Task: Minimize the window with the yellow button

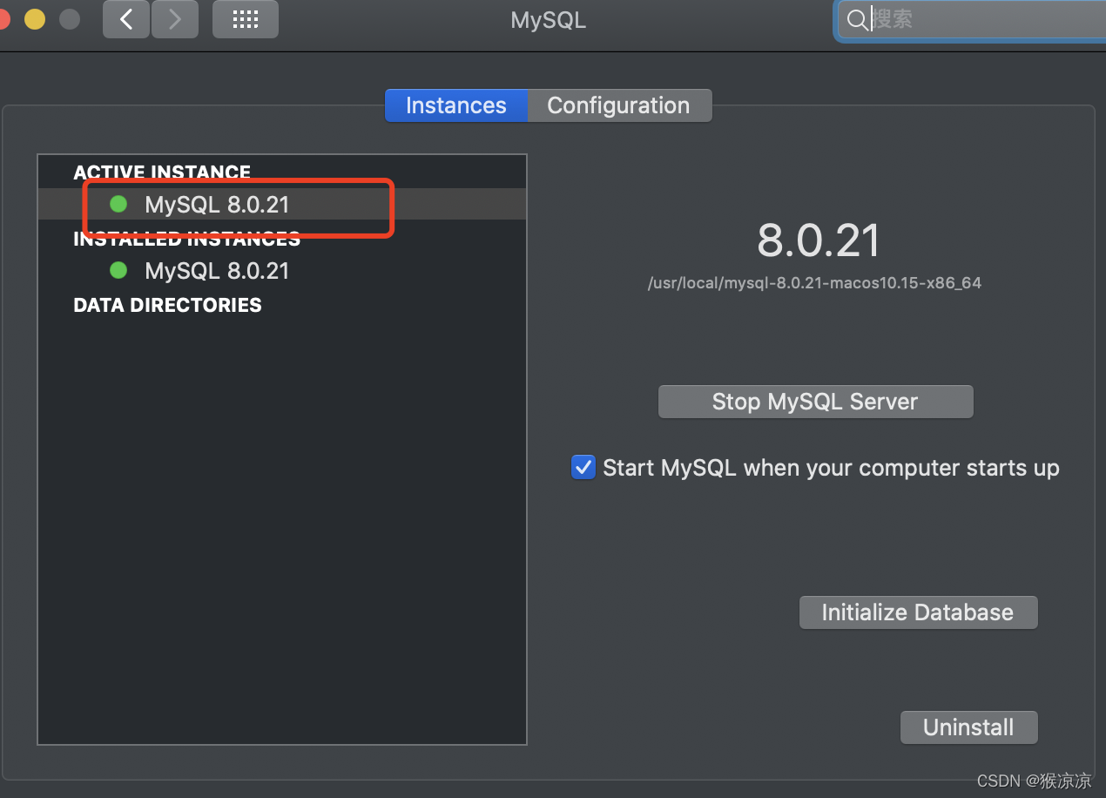Action: 35,19
